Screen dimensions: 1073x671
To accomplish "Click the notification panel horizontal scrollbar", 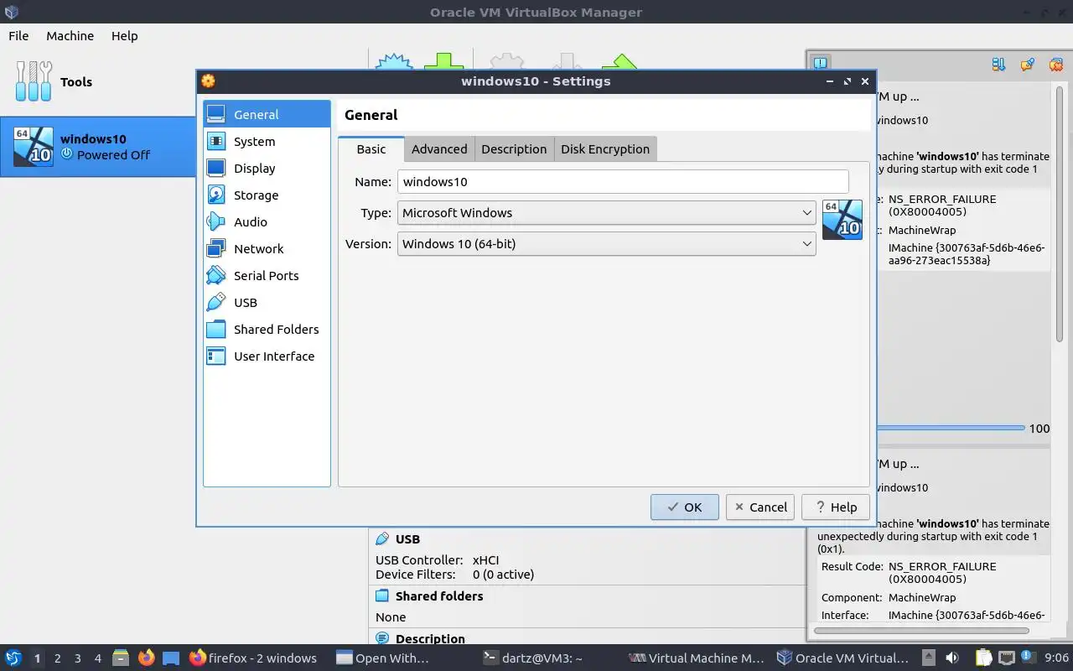I will (x=921, y=630).
